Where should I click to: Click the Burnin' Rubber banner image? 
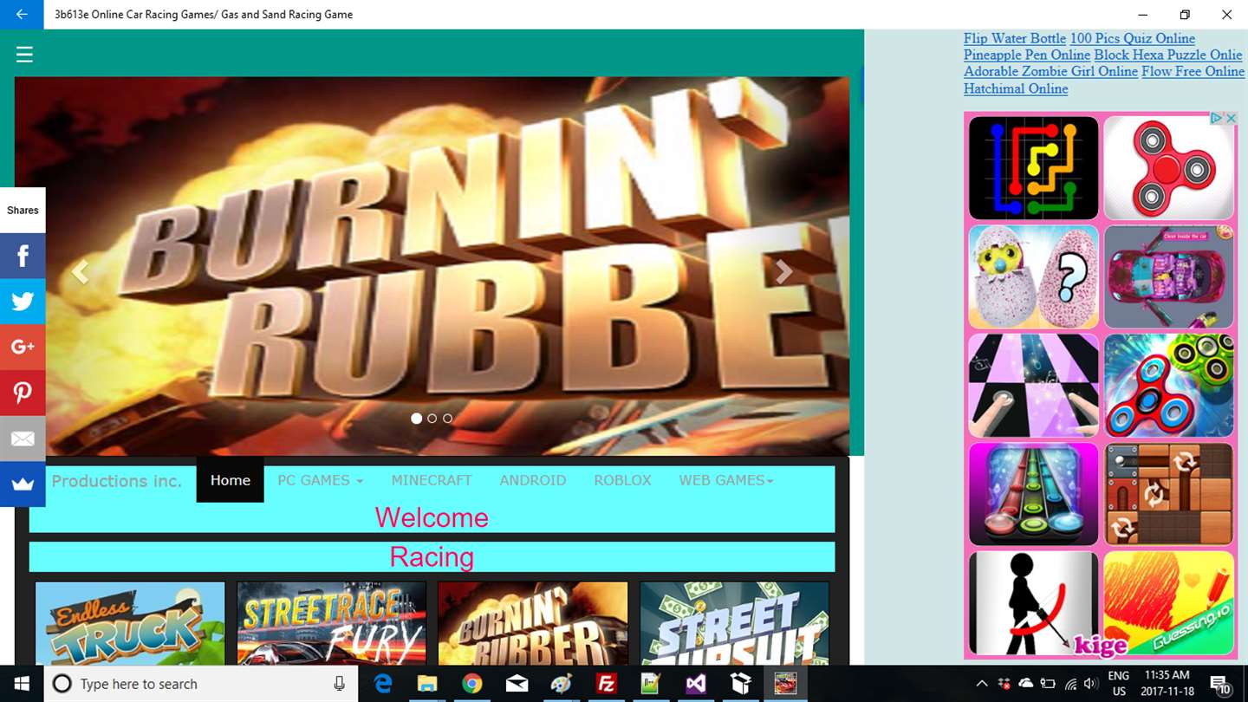click(432, 266)
